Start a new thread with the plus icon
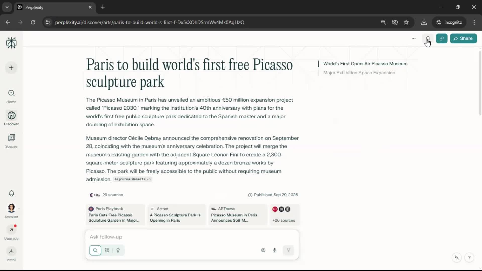Image resolution: width=482 pixels, height=271 pixels. pyautogui.click(x=11, y=68)
